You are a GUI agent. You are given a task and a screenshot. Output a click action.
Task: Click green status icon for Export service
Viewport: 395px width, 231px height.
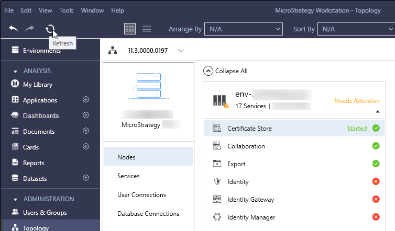click(x=376, y=164)
